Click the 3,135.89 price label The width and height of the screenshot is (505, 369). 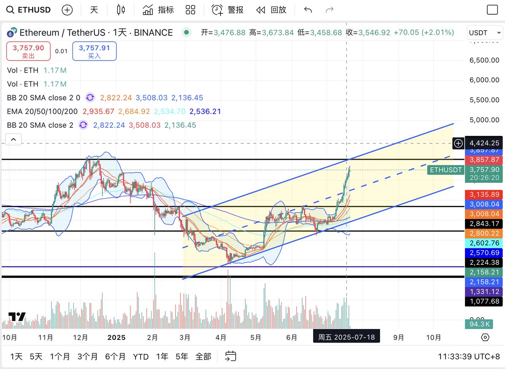484,195
